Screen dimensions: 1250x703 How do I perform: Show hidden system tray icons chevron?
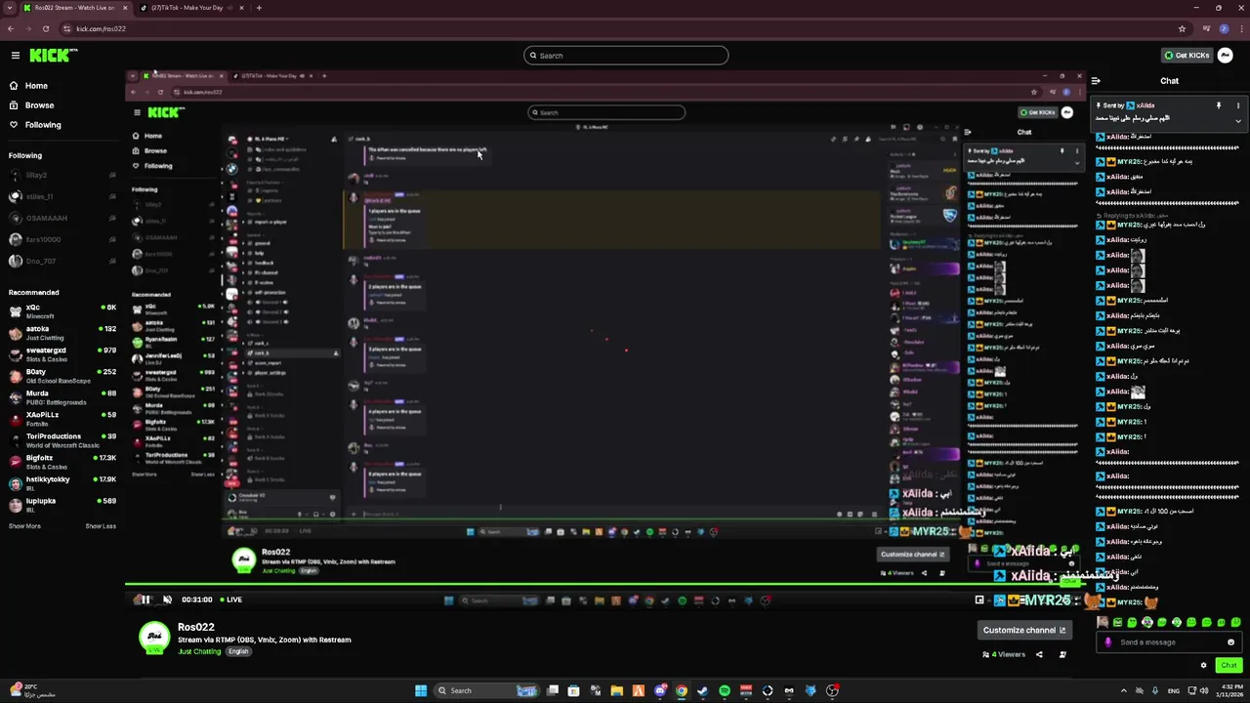click(1124, 690)
